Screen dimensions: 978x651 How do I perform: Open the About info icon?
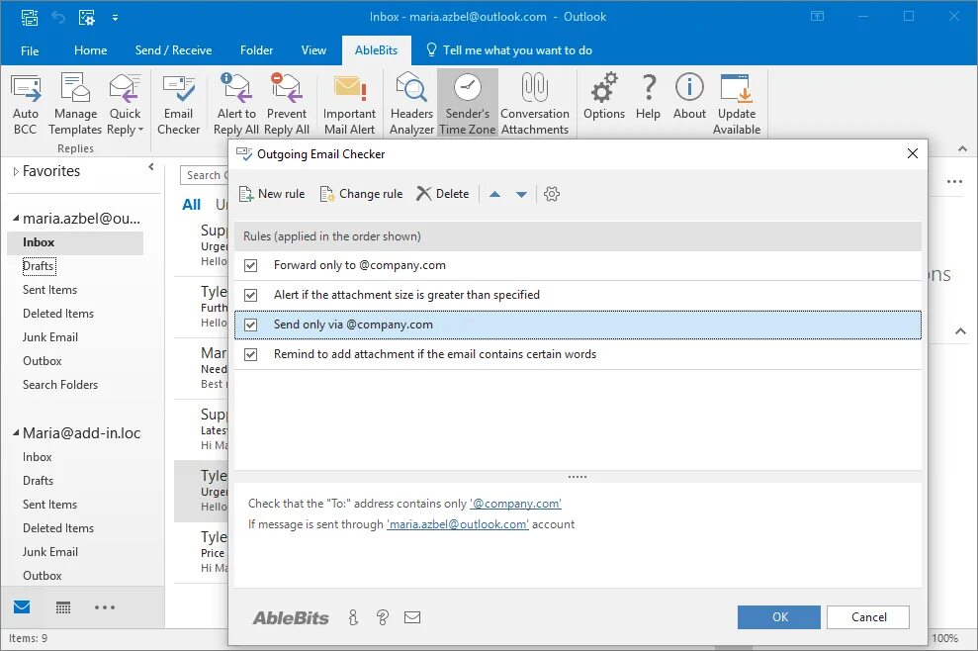689,97
